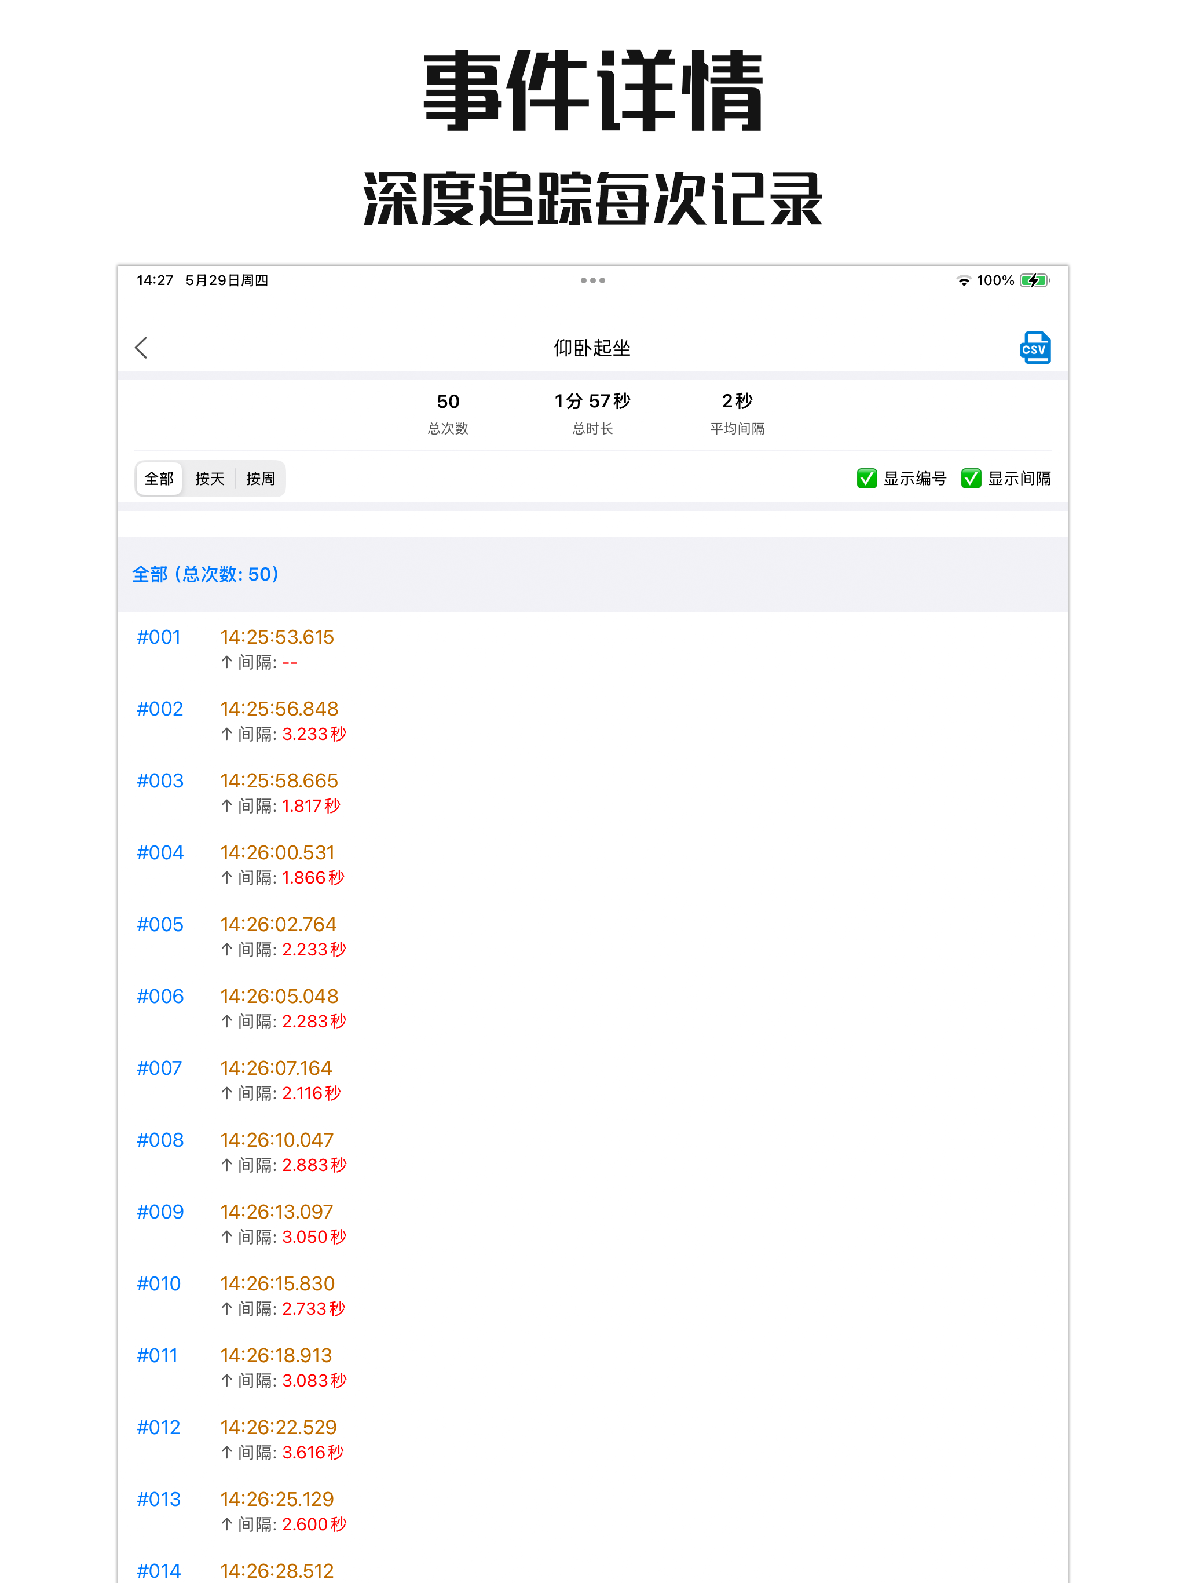Tap timestamp 14:26:25.129
The width and height of the screenshot is (1186, 1583).
[x=277, y=1500]
